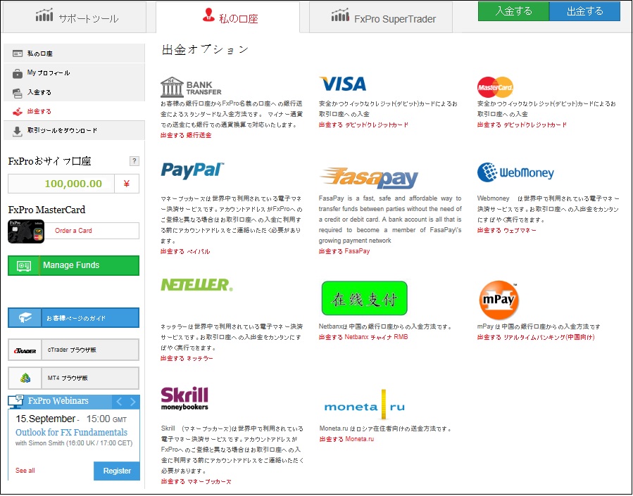This screenshot has height=496, width=633.
Task: Show next webinar with right arrow
Action: [133, 402]
